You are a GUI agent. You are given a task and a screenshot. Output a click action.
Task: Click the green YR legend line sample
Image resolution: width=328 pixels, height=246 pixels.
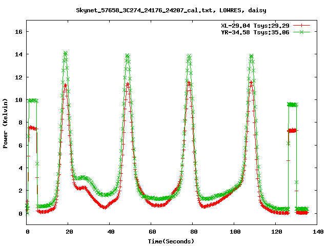click(x=301, y=32)
